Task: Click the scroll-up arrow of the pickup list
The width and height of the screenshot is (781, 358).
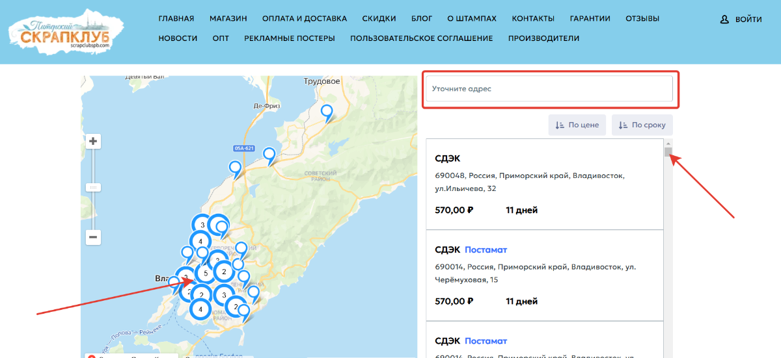Action: click(668, 142)
